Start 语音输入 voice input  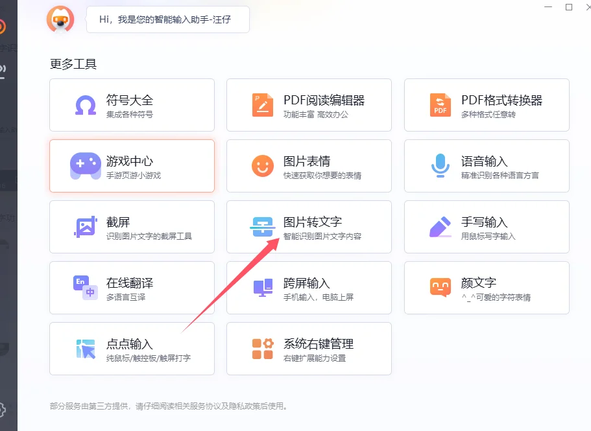pyautogui.click(x=486, y=165)
